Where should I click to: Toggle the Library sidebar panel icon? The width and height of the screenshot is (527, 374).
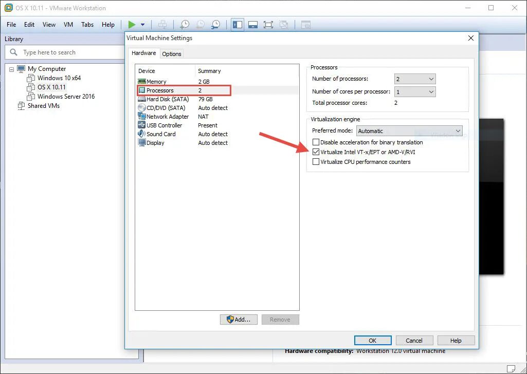coord(237,24)
